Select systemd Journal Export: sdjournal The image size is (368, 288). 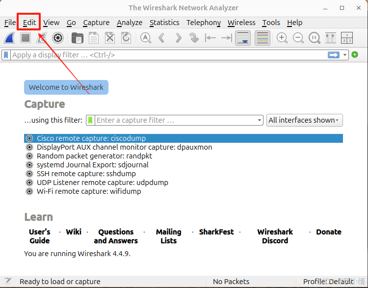(x=184, y=165)
